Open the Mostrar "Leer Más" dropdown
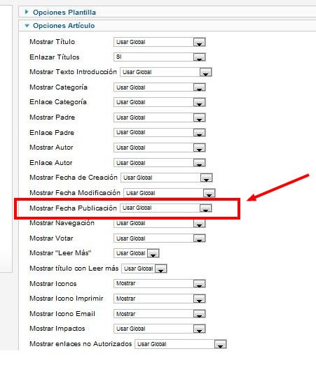The height and width of the screenshot is (365, 316). 137,253
